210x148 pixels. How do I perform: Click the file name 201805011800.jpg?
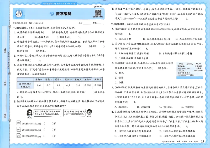[31, 124]
